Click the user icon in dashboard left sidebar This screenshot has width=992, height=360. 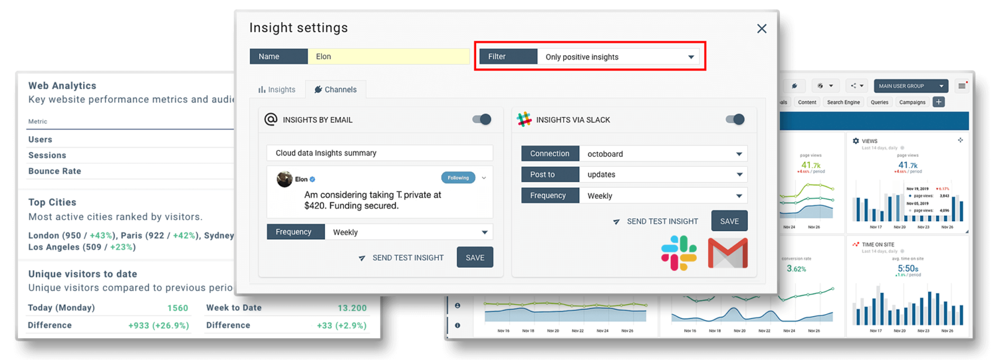click(458, 305)
